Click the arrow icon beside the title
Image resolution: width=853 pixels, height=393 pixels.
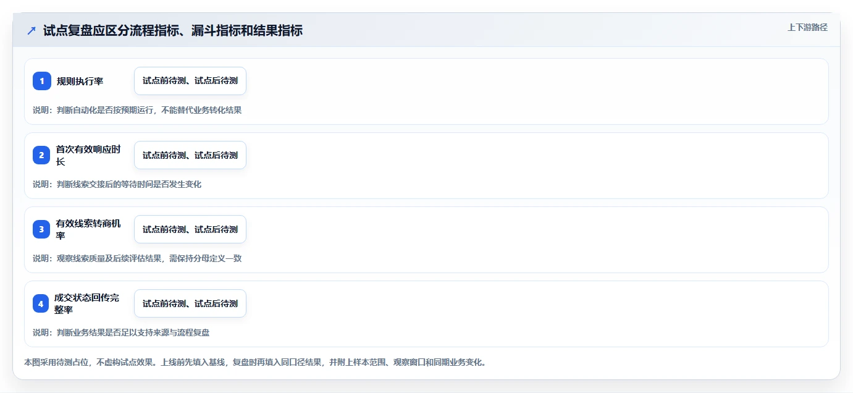(32, 30)
